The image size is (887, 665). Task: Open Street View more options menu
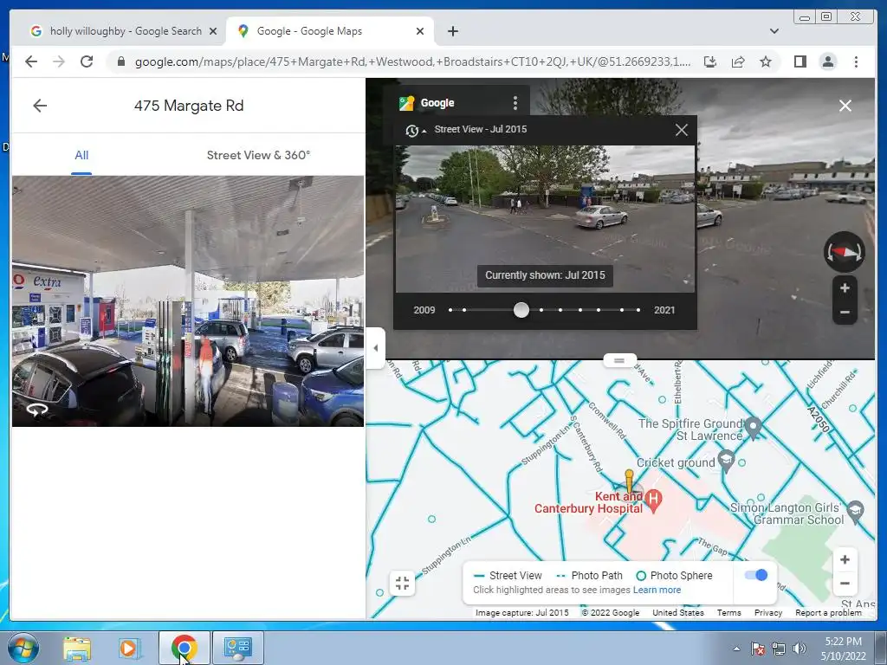coord(515,103)
